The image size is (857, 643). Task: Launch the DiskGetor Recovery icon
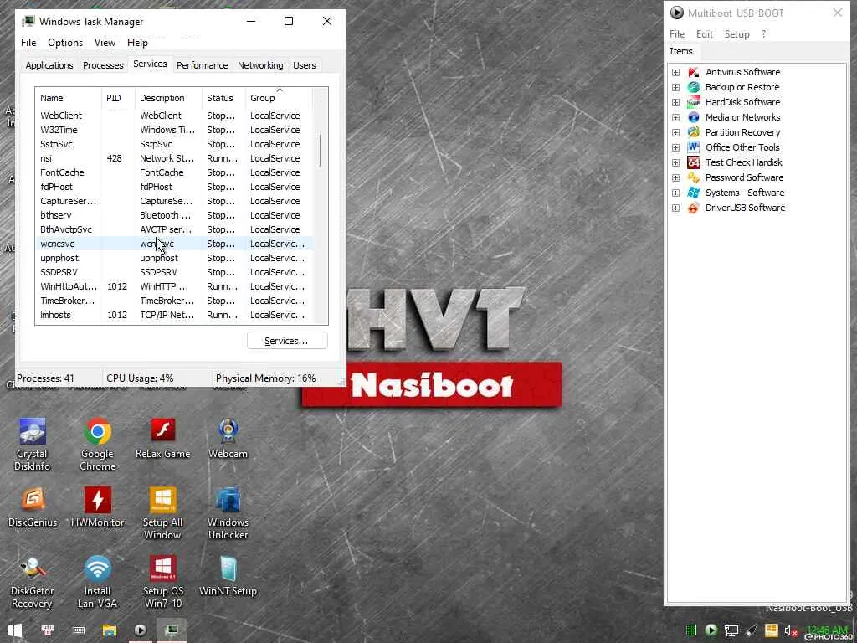pyautogui.click(x=32, y=582)
